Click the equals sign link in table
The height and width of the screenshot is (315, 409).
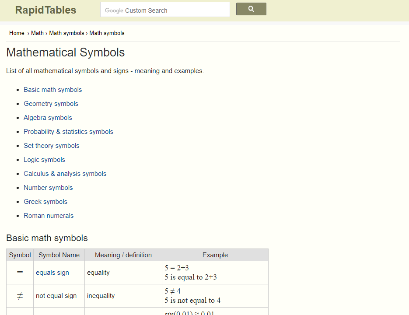(x=52, y=273)
